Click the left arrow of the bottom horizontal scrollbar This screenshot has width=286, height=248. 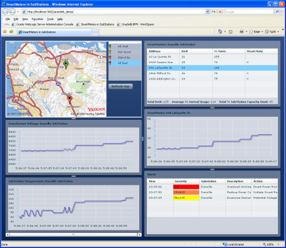pos(7,234)
